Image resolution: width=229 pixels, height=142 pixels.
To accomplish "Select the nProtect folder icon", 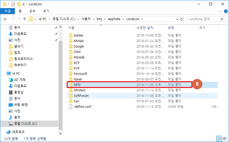I will [x=71, y=90].
